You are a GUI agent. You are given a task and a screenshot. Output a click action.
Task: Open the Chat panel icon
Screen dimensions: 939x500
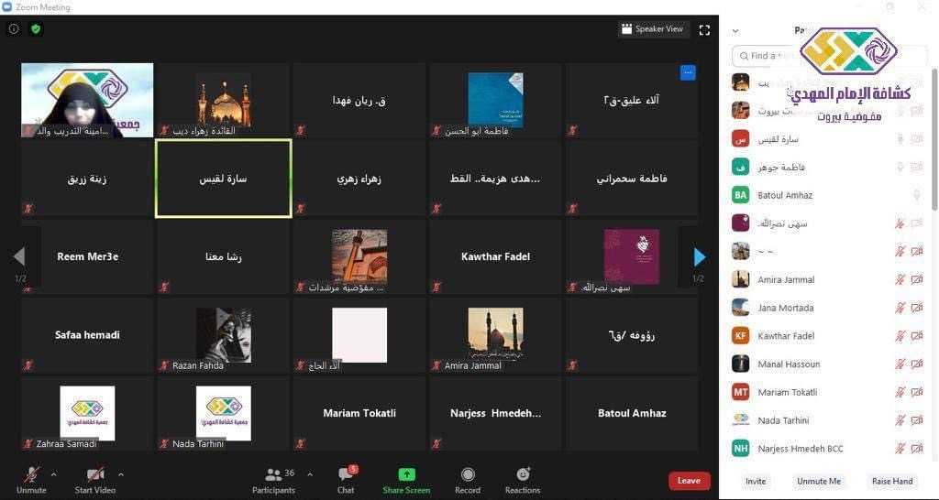(x=346, y=474)
